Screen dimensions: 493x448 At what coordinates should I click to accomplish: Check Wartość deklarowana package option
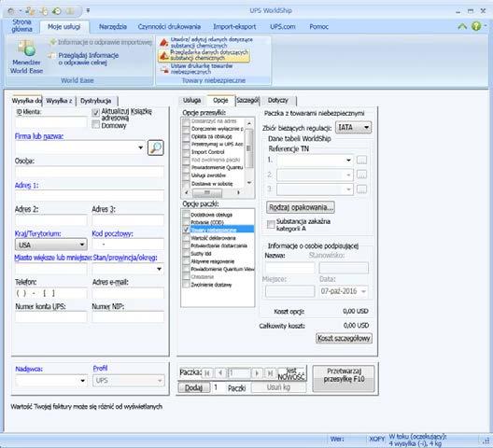tap(186, 238)
